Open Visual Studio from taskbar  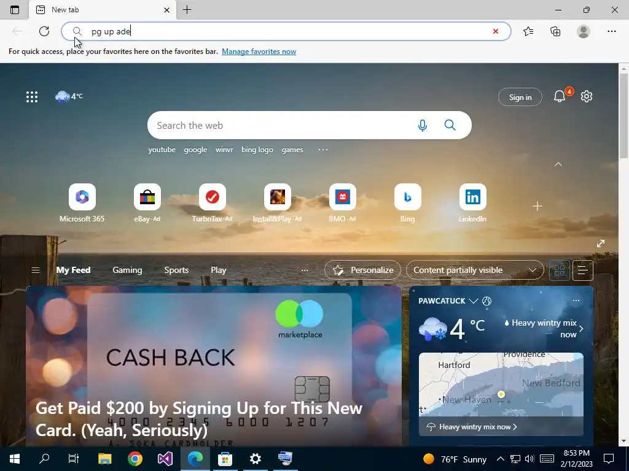(x=165, y=459)
